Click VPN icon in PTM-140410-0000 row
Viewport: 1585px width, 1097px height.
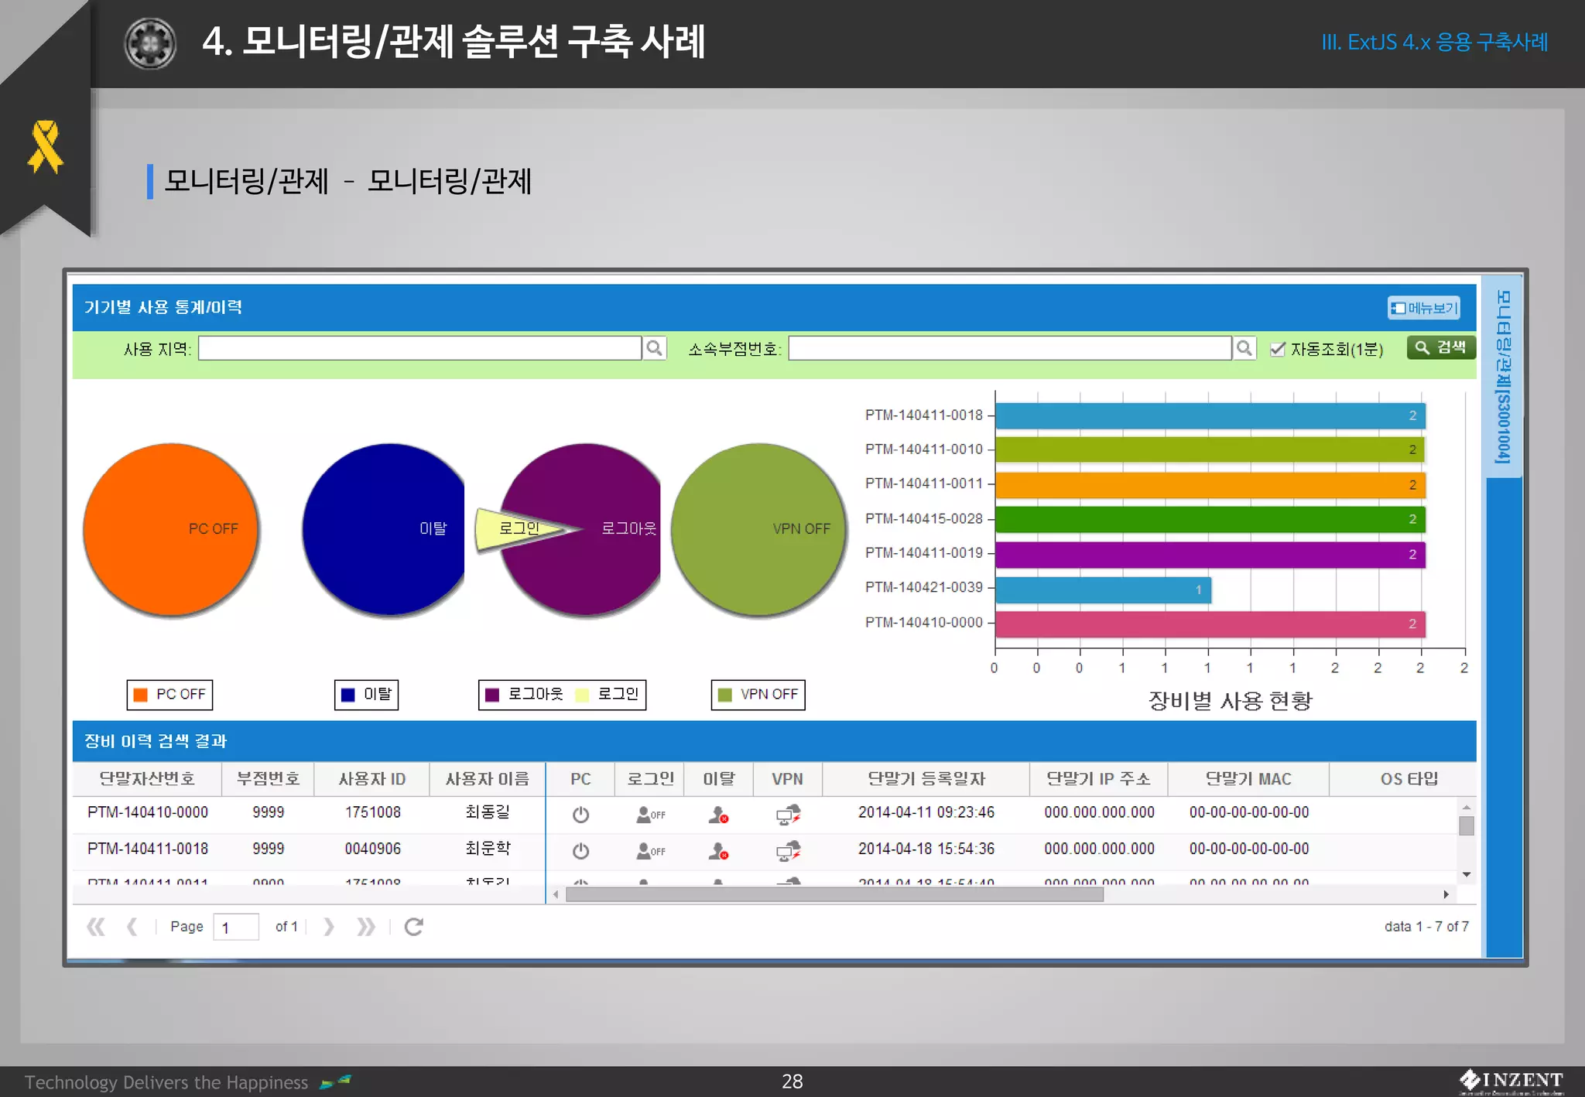point(788,815)
